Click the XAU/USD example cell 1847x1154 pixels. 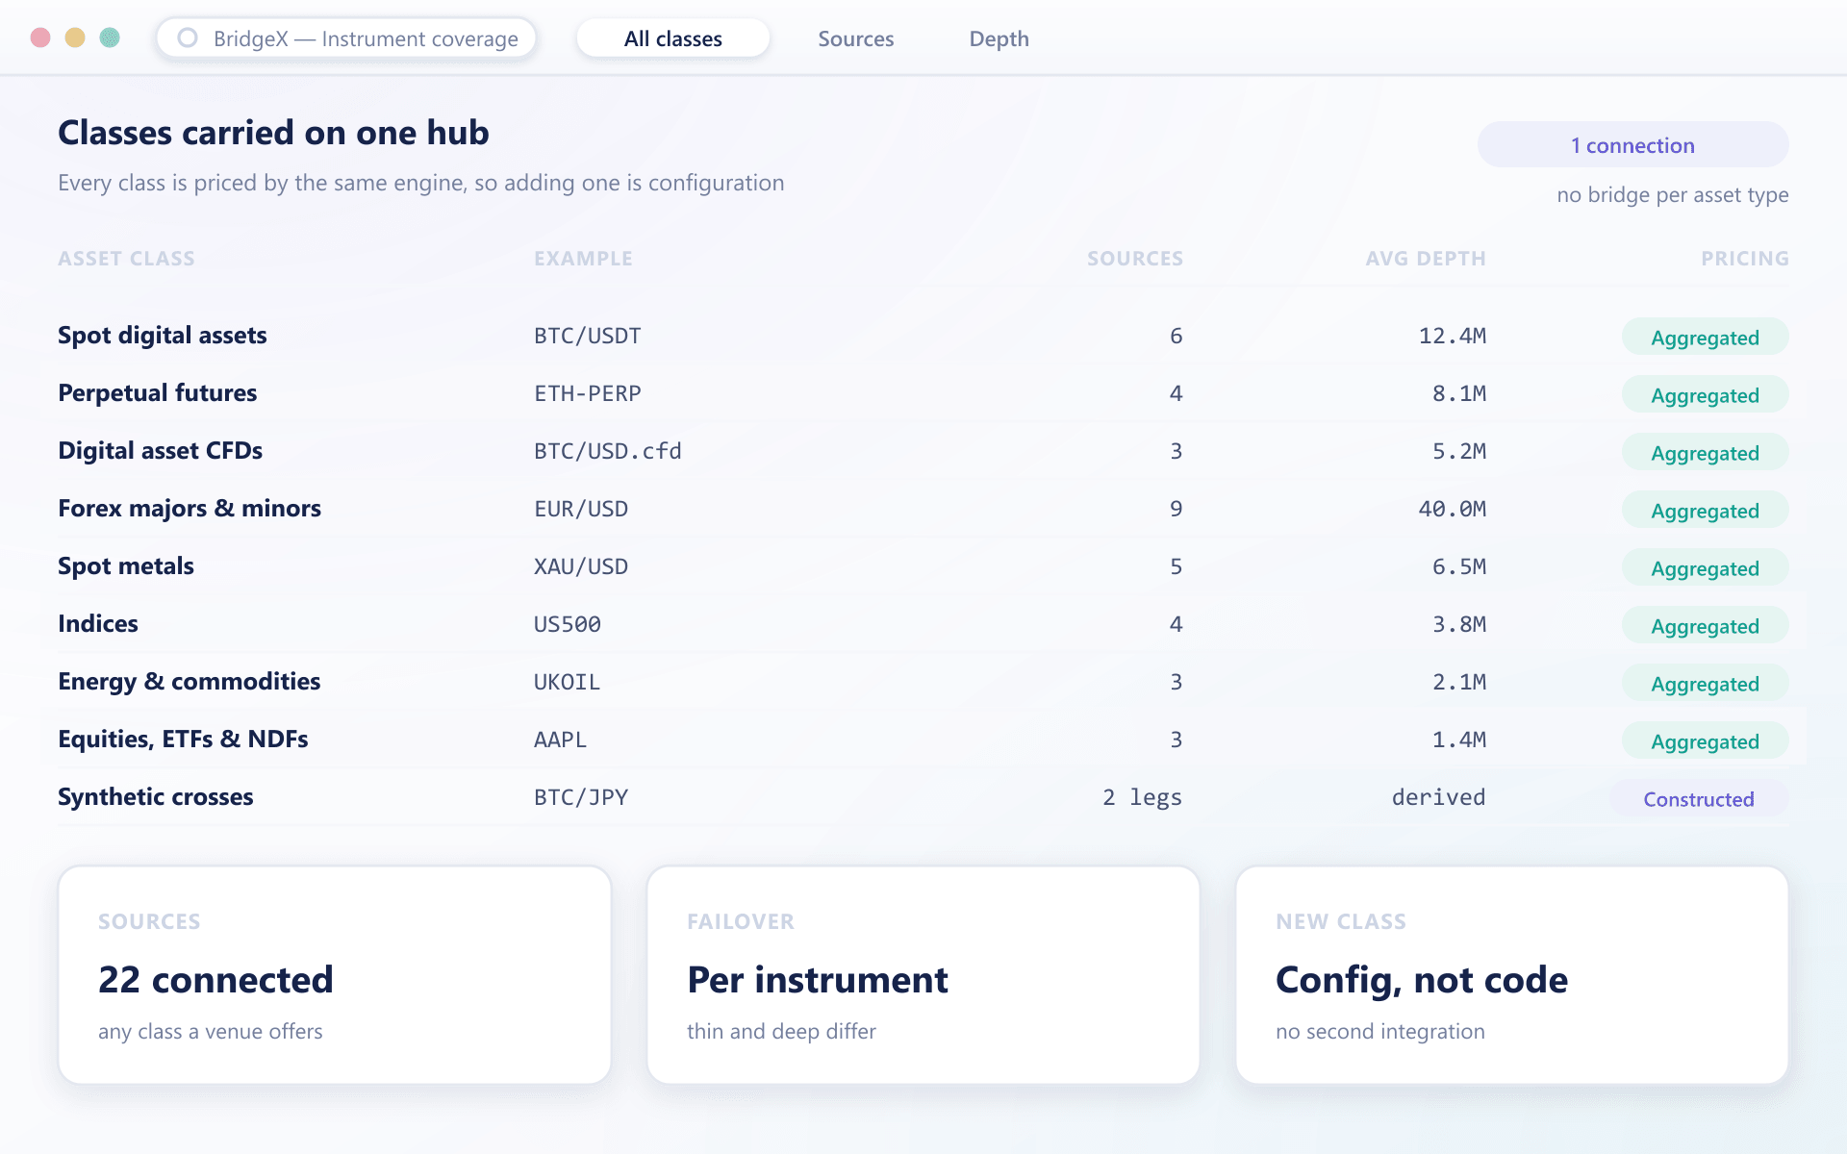581,566
